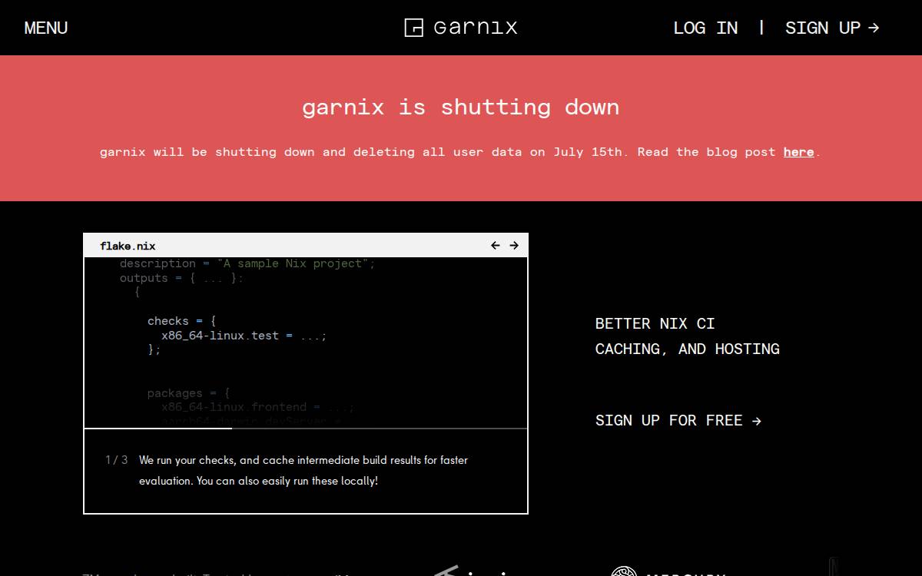Open the shutdown blog post 'here' link
This screenshot has width=922, height=576.
[798, 152]
